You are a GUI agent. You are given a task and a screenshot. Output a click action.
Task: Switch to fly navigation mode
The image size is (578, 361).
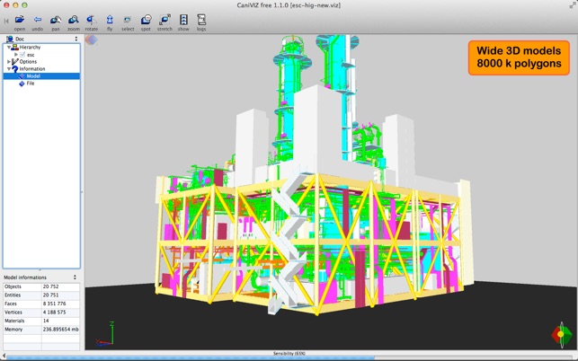click(110, 20)
